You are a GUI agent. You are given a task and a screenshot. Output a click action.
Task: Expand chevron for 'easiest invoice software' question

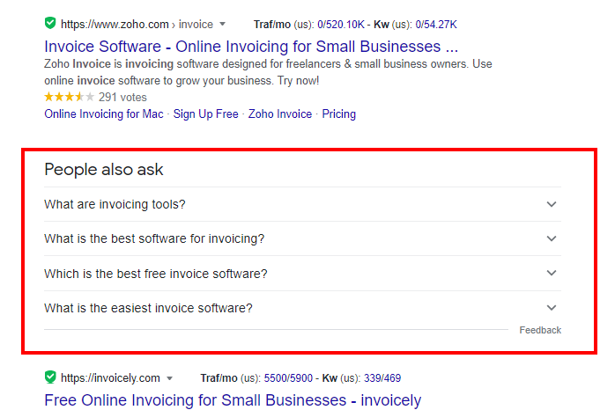coord(552,308)
